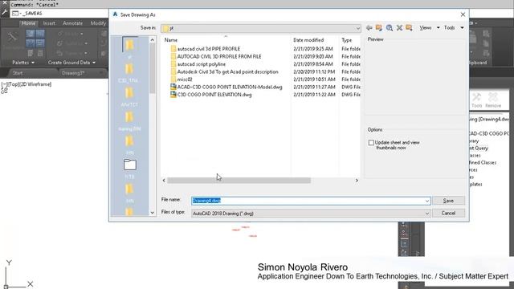Click the first folder shortcut in Places list

130,44
